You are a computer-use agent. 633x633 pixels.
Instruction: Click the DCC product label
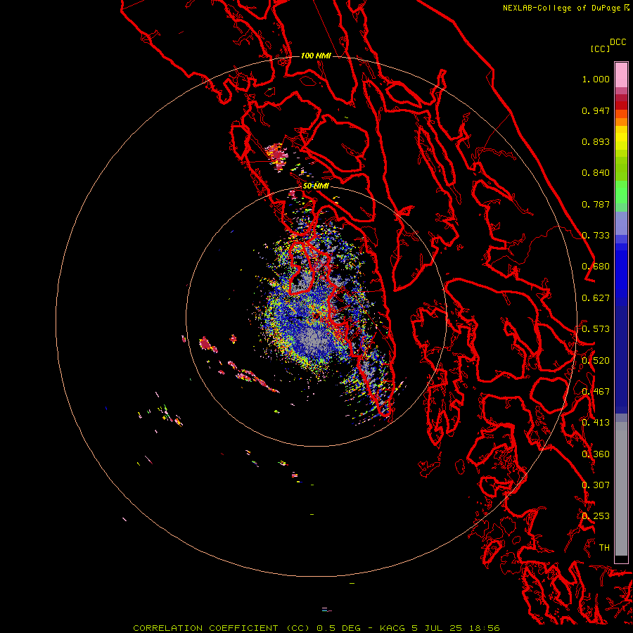(618, 42)
